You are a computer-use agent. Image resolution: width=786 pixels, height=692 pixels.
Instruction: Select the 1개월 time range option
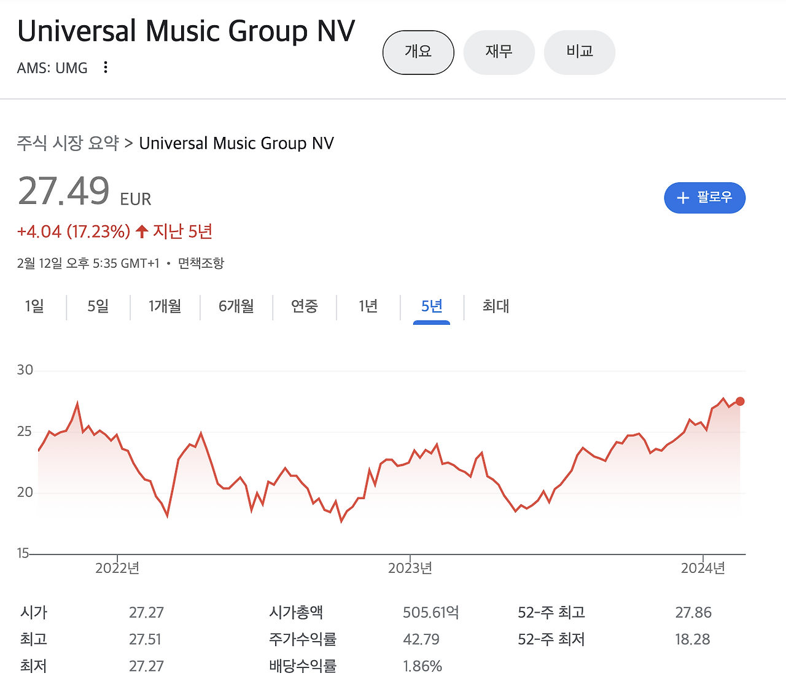coord(165,307)
